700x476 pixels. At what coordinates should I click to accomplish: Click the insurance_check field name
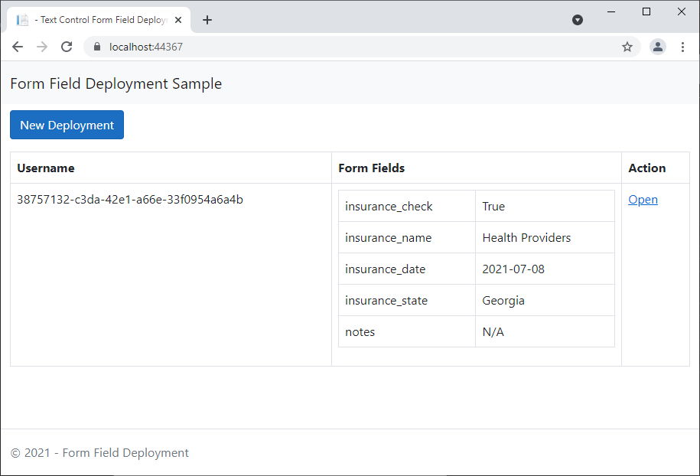click(389, 207)
